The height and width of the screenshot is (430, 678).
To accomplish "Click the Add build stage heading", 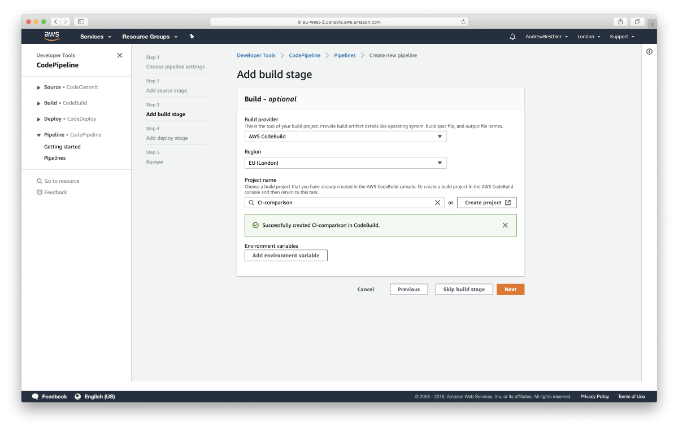I will pos(275,74).
